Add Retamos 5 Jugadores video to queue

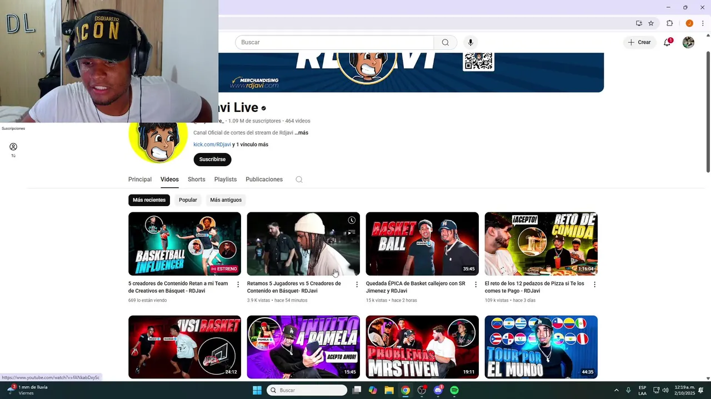[352, 233]
